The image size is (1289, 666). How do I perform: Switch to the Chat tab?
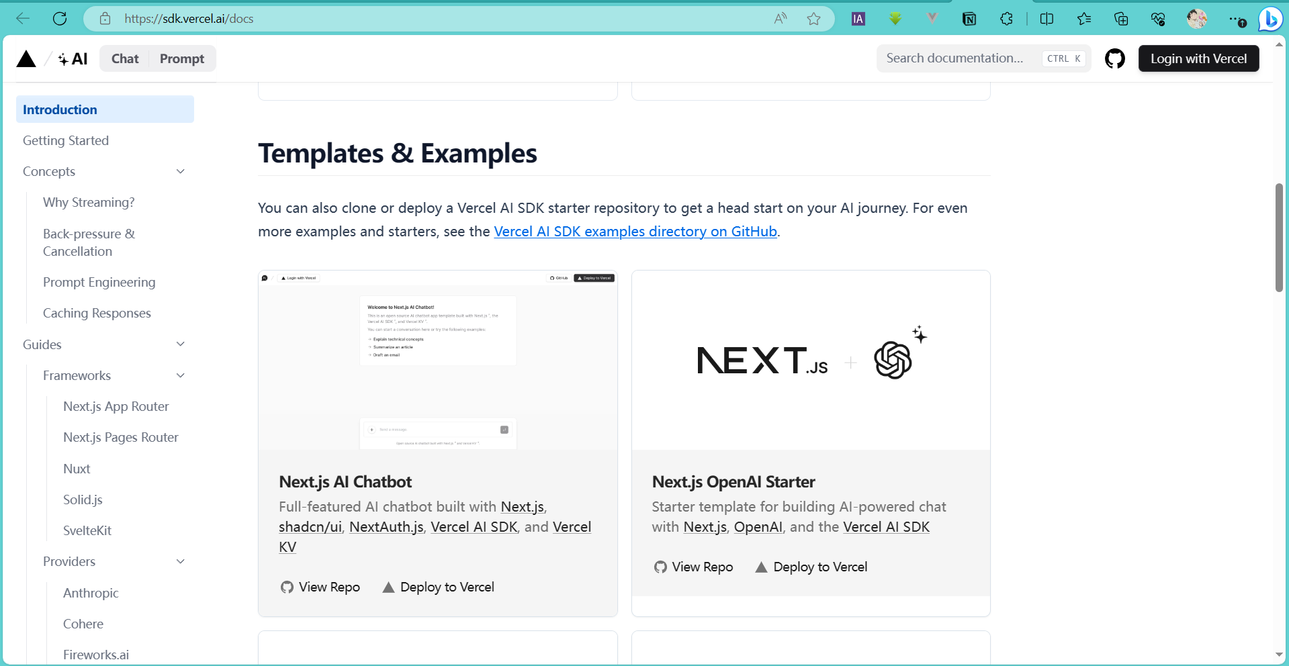point(125,59)
